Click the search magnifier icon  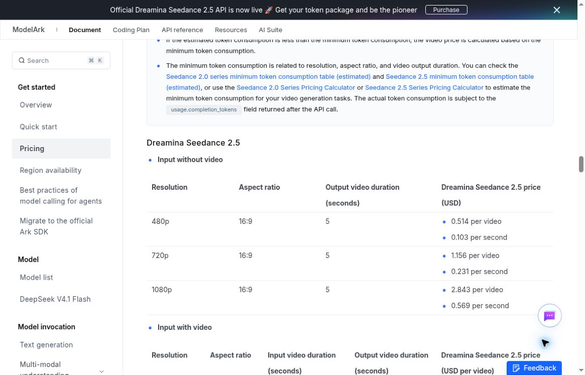22,60
